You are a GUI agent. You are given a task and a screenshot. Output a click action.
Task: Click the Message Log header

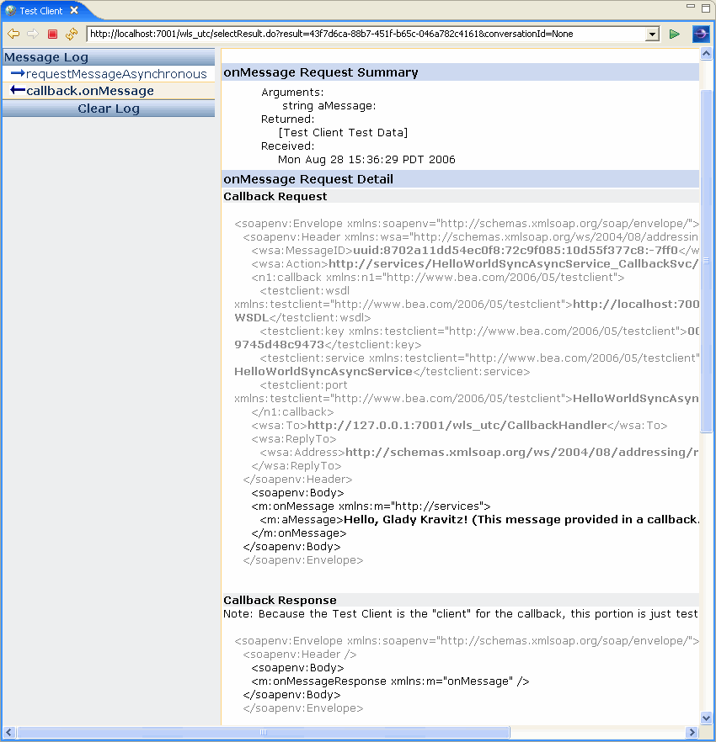click(x=109, y=57)
